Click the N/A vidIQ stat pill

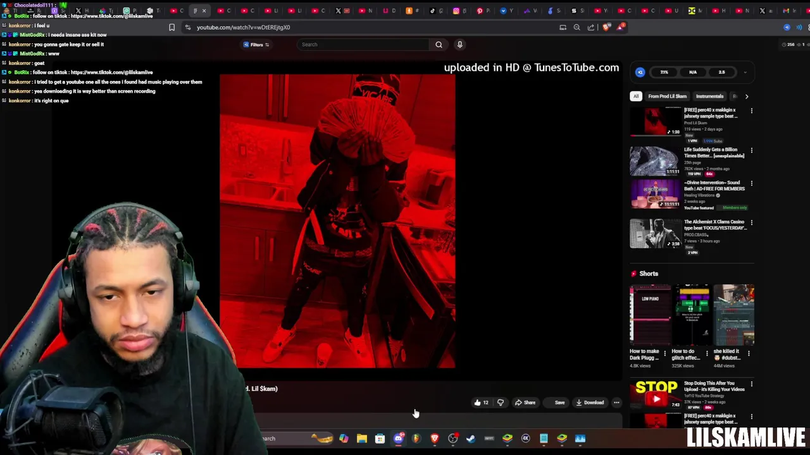point(693,72)
